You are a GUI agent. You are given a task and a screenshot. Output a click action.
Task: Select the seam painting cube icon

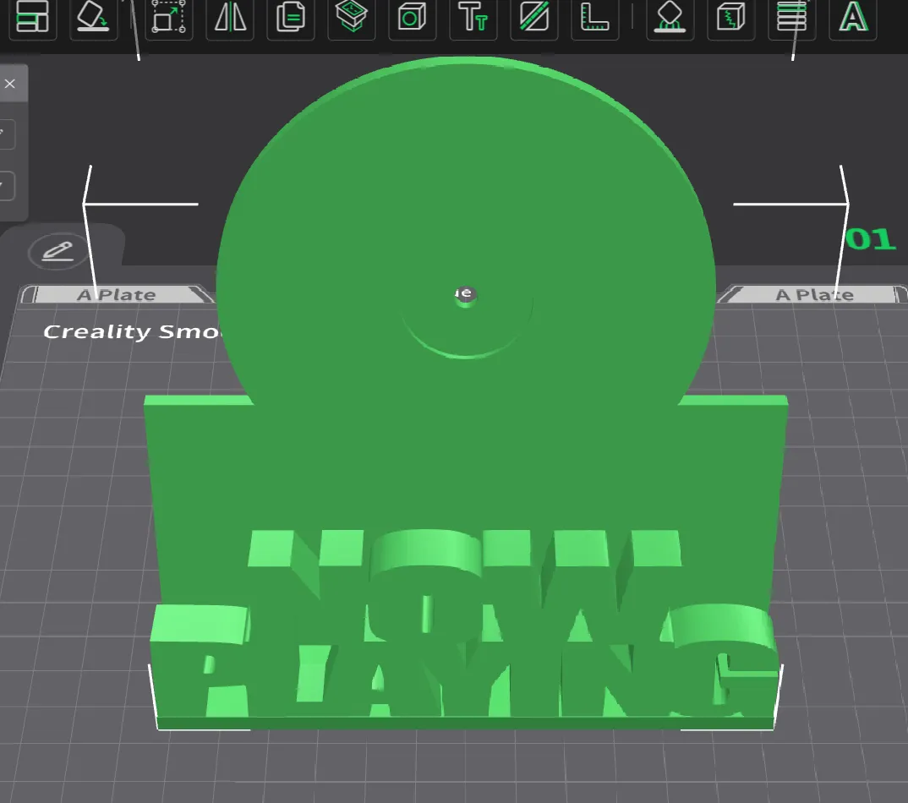pyautogui.click(x=730, y=18)
